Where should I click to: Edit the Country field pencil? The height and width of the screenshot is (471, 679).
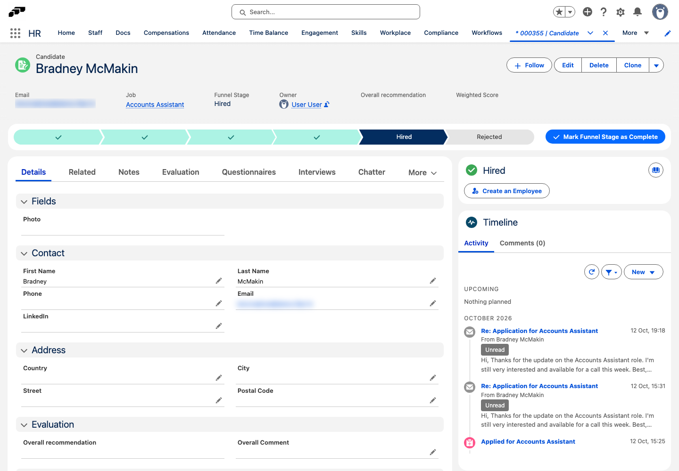coord(219,378)
